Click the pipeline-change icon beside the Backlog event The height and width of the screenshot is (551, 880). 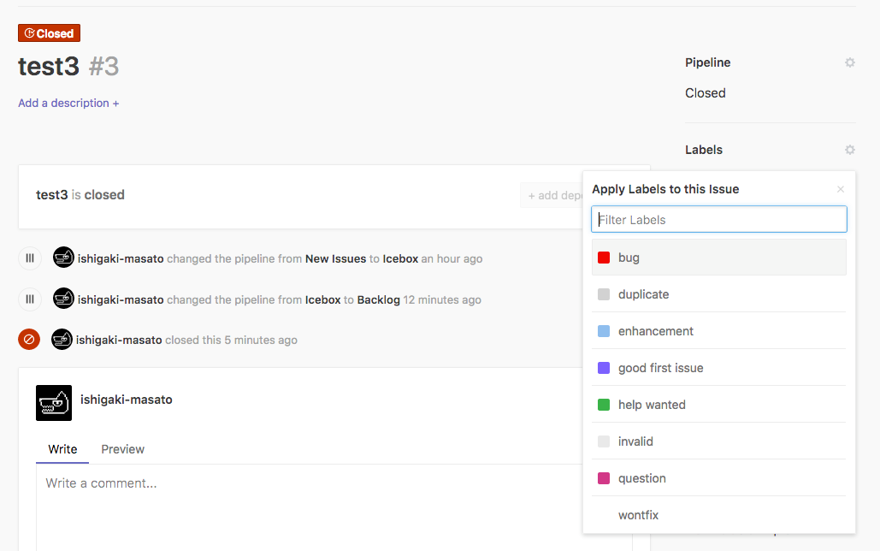point(30,299)
